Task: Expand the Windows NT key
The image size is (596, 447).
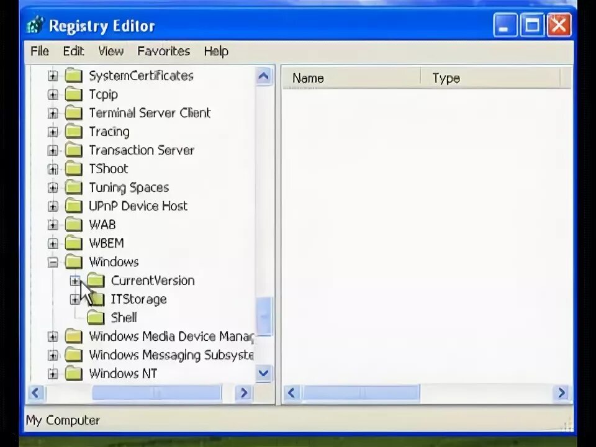Action: tap(53, 374)
